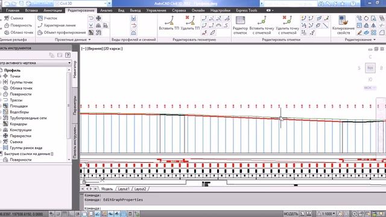Click the S-curve icon in Редактировать геометрию
386x217 pixels.
(226, 25)
